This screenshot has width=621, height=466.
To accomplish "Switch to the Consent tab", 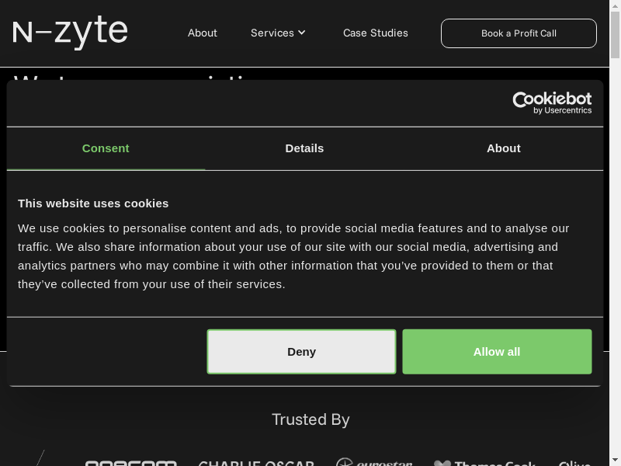I will [x=106, y=148].
